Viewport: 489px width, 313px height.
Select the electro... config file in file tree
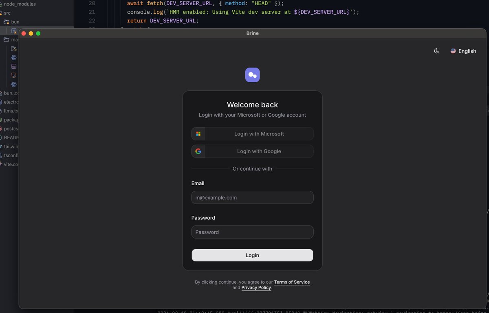(9, 102)
